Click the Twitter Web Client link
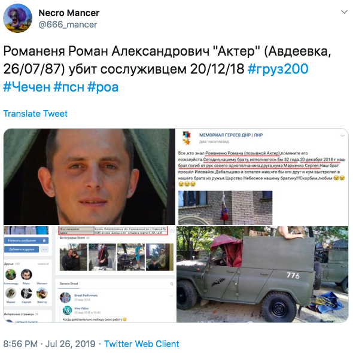The width and height of the screenshot is (353, 353). pos(141,344)
